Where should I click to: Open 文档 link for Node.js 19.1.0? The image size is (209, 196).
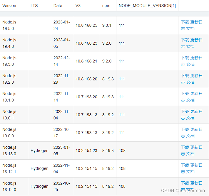pos(190,100)
